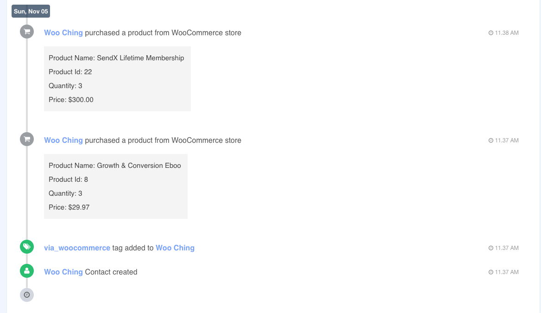The height and width of the screenshot is (313, 541).
Task: Open Woo Ching link in 11.37 AM purchase
Action: 63,140
